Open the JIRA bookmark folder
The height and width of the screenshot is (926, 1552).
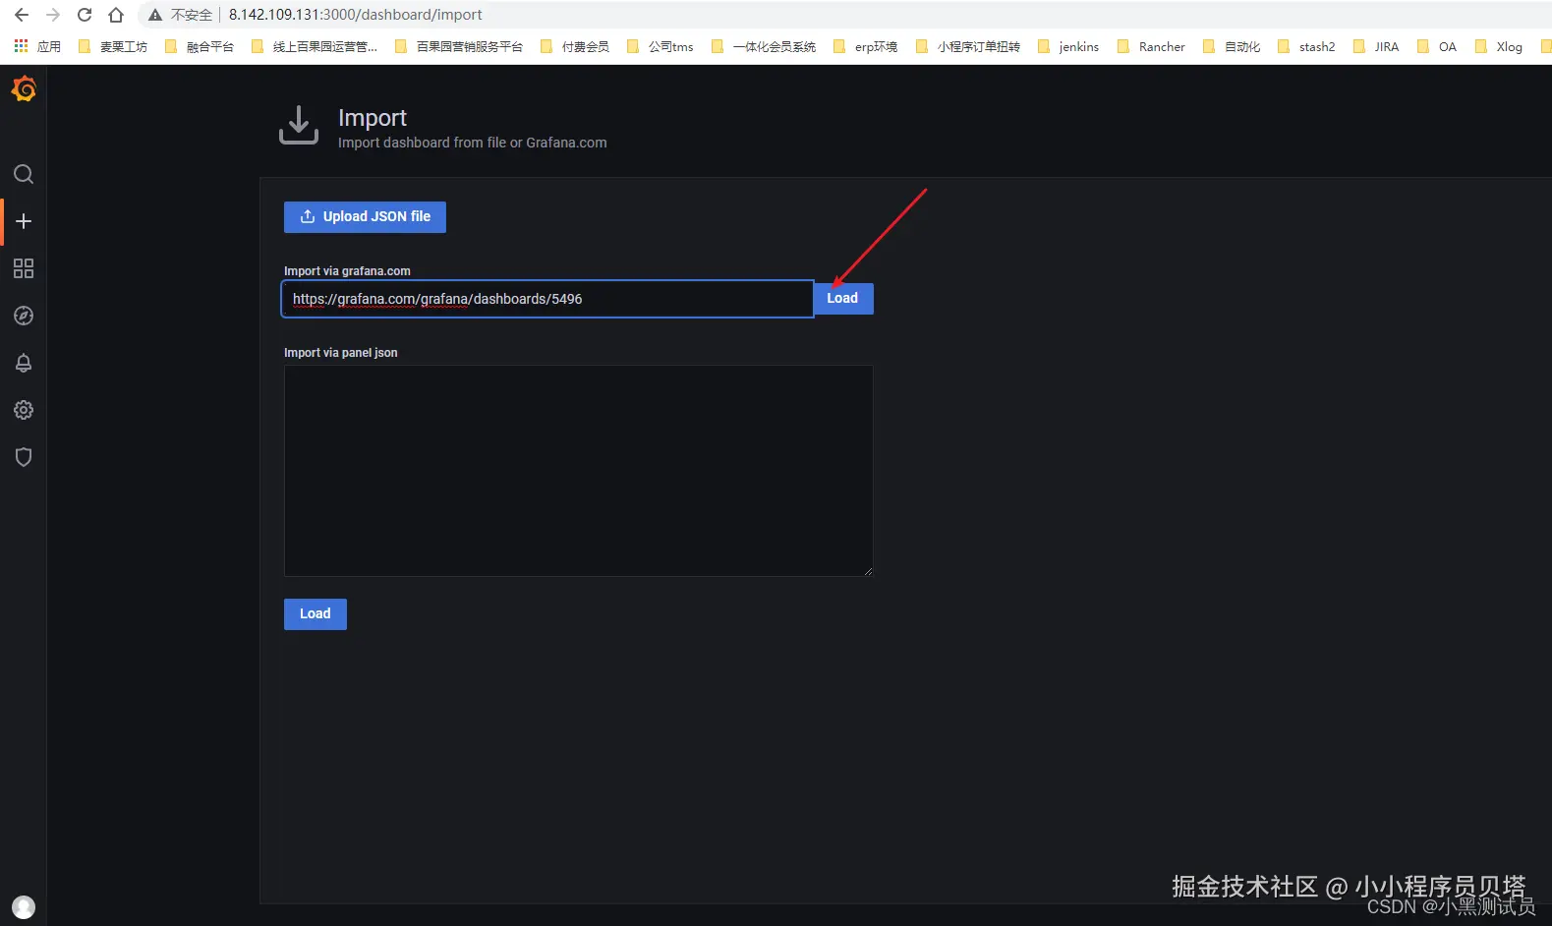pos(1376,46)
